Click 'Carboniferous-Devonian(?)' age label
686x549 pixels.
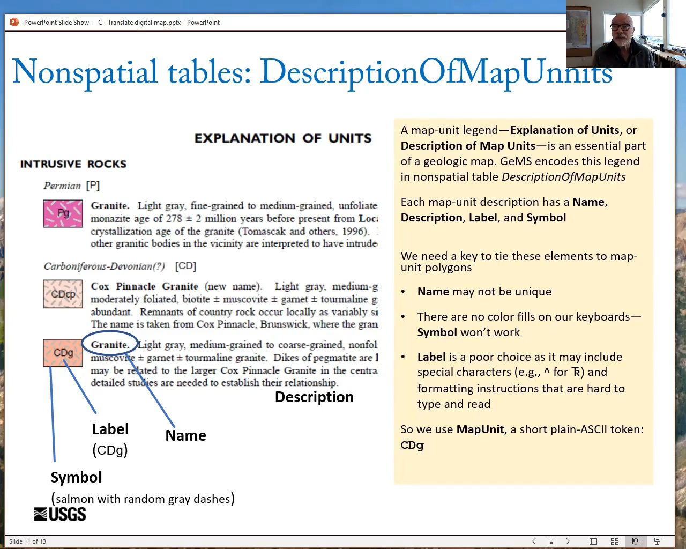coord(105,266)
